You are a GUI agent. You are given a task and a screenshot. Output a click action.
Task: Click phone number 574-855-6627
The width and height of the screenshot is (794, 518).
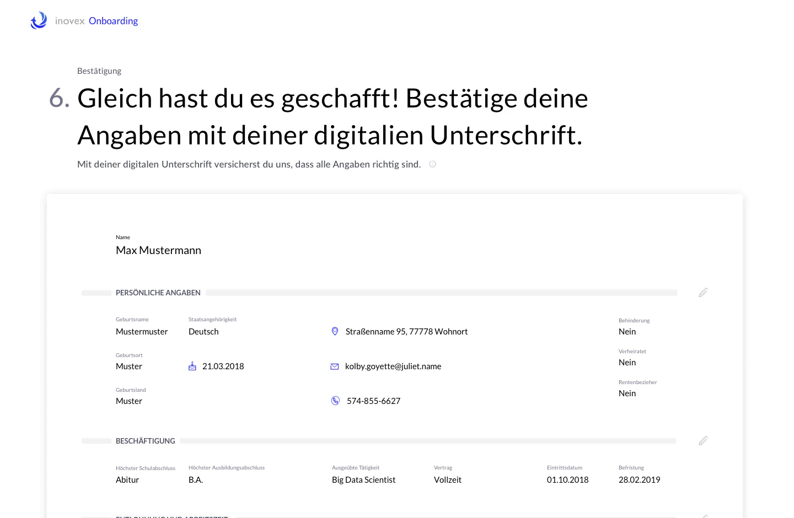tap(373, 401)
